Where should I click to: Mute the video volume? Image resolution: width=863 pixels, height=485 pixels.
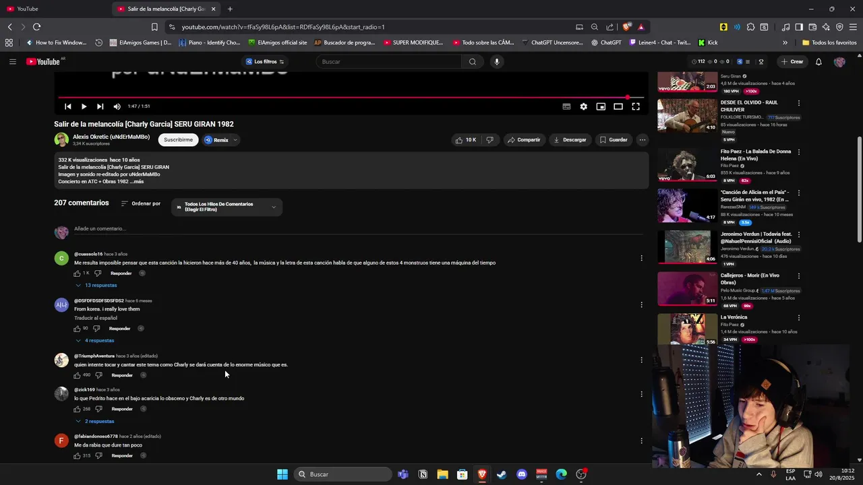click(x=117, y=106)
